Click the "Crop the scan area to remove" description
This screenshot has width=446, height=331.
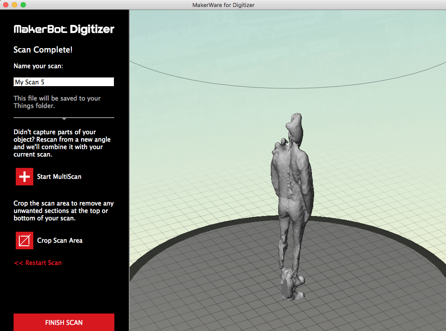pyautogui.click(x=64, y=211)
